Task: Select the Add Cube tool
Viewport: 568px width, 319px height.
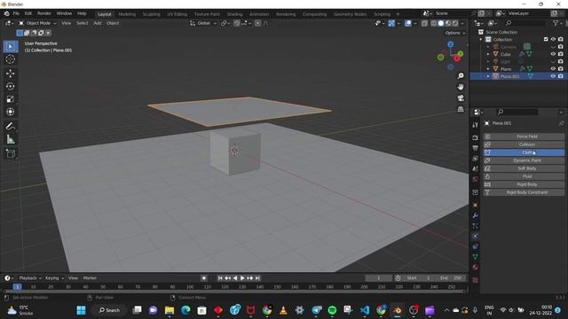Action: (11, 153)
